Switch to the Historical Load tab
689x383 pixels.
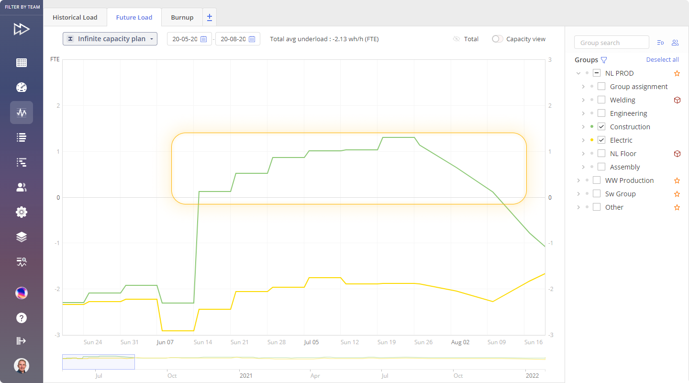click(75, 17)
